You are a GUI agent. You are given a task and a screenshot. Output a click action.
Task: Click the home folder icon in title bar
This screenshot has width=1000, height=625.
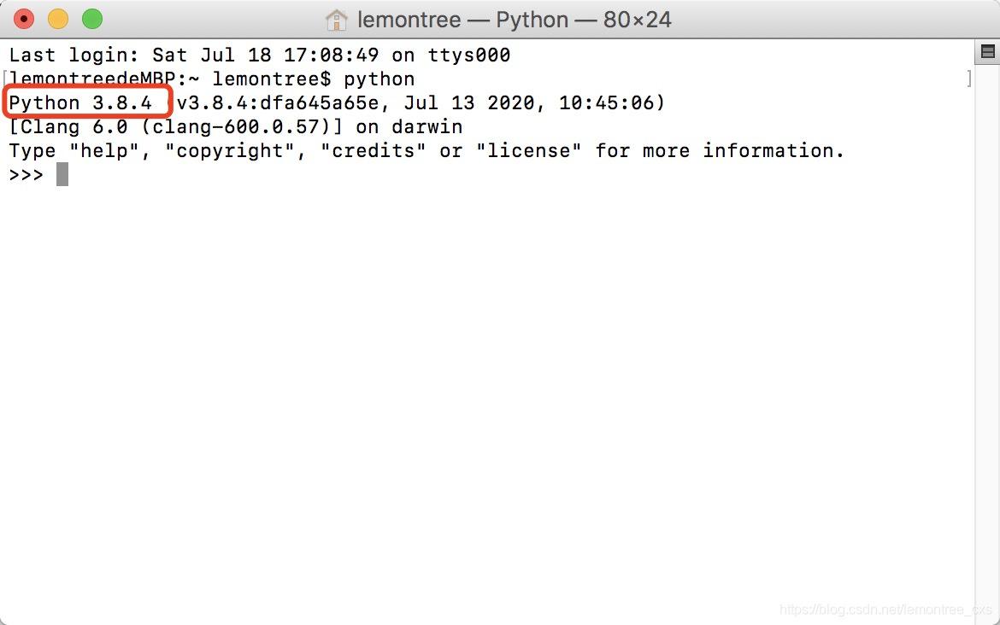click(x=337, y=19)
